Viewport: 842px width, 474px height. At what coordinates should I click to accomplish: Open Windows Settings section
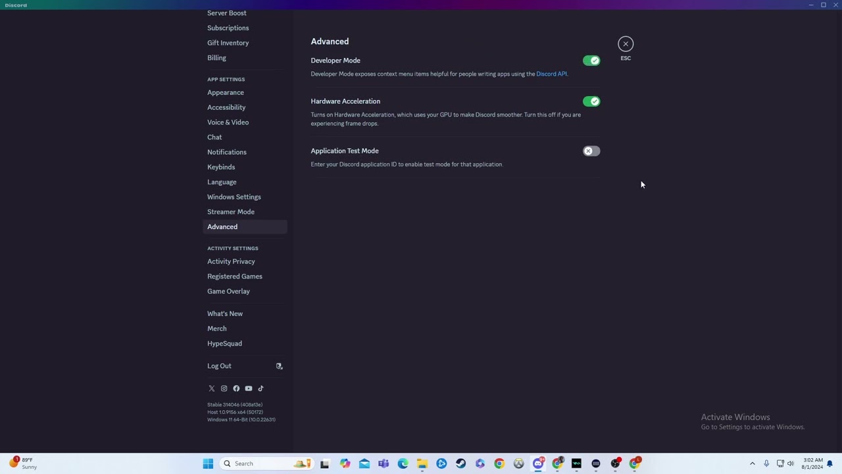(234, 197)
